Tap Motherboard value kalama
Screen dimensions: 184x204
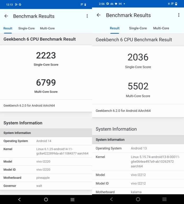click(x=136, y=192)
